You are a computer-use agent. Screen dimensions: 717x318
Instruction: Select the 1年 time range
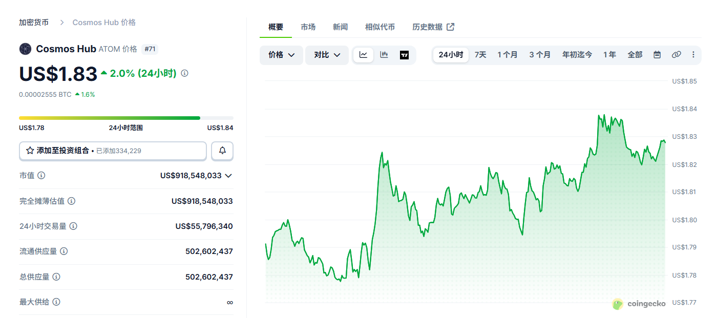point(609,55)
